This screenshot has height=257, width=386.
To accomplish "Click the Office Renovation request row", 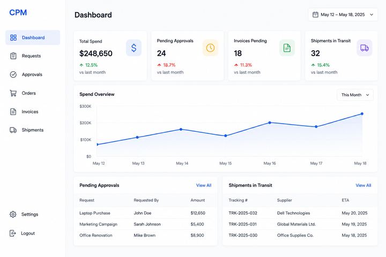I will click(145, 235).
